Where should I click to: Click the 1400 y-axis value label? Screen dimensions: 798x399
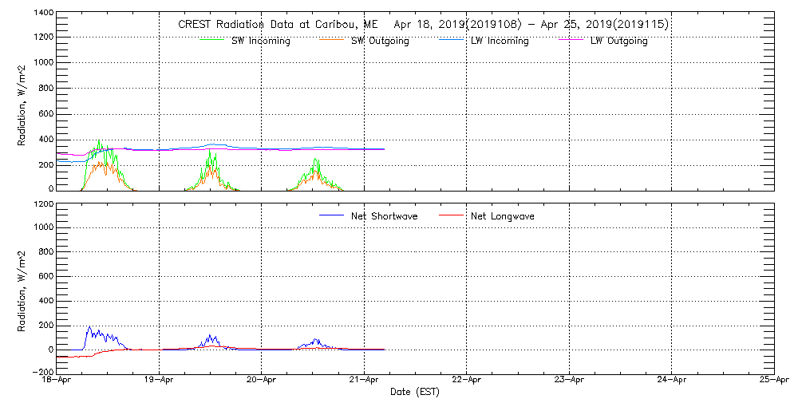click(44, 14)
